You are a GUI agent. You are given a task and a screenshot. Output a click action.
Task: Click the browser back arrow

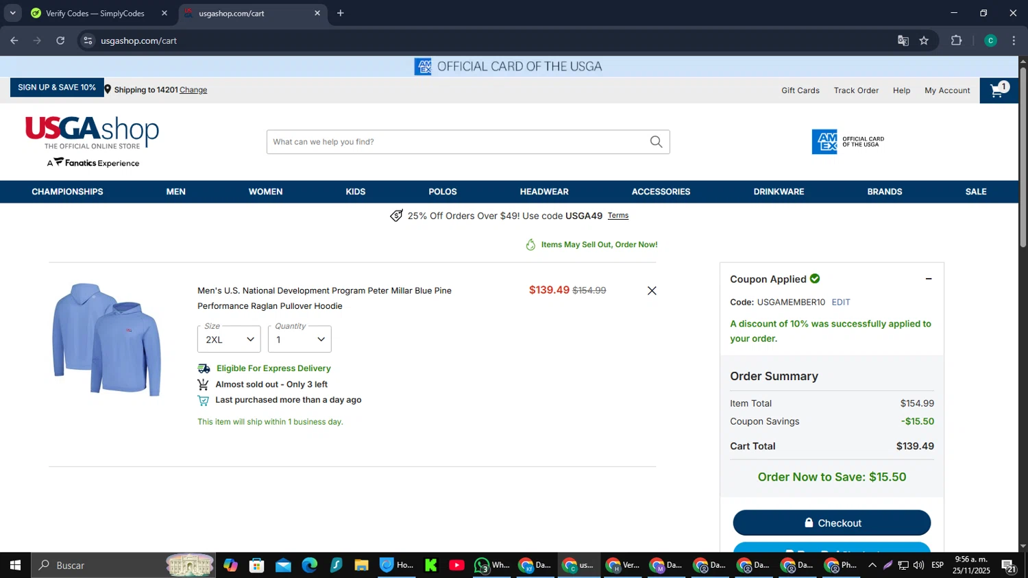tap(14, 40)
